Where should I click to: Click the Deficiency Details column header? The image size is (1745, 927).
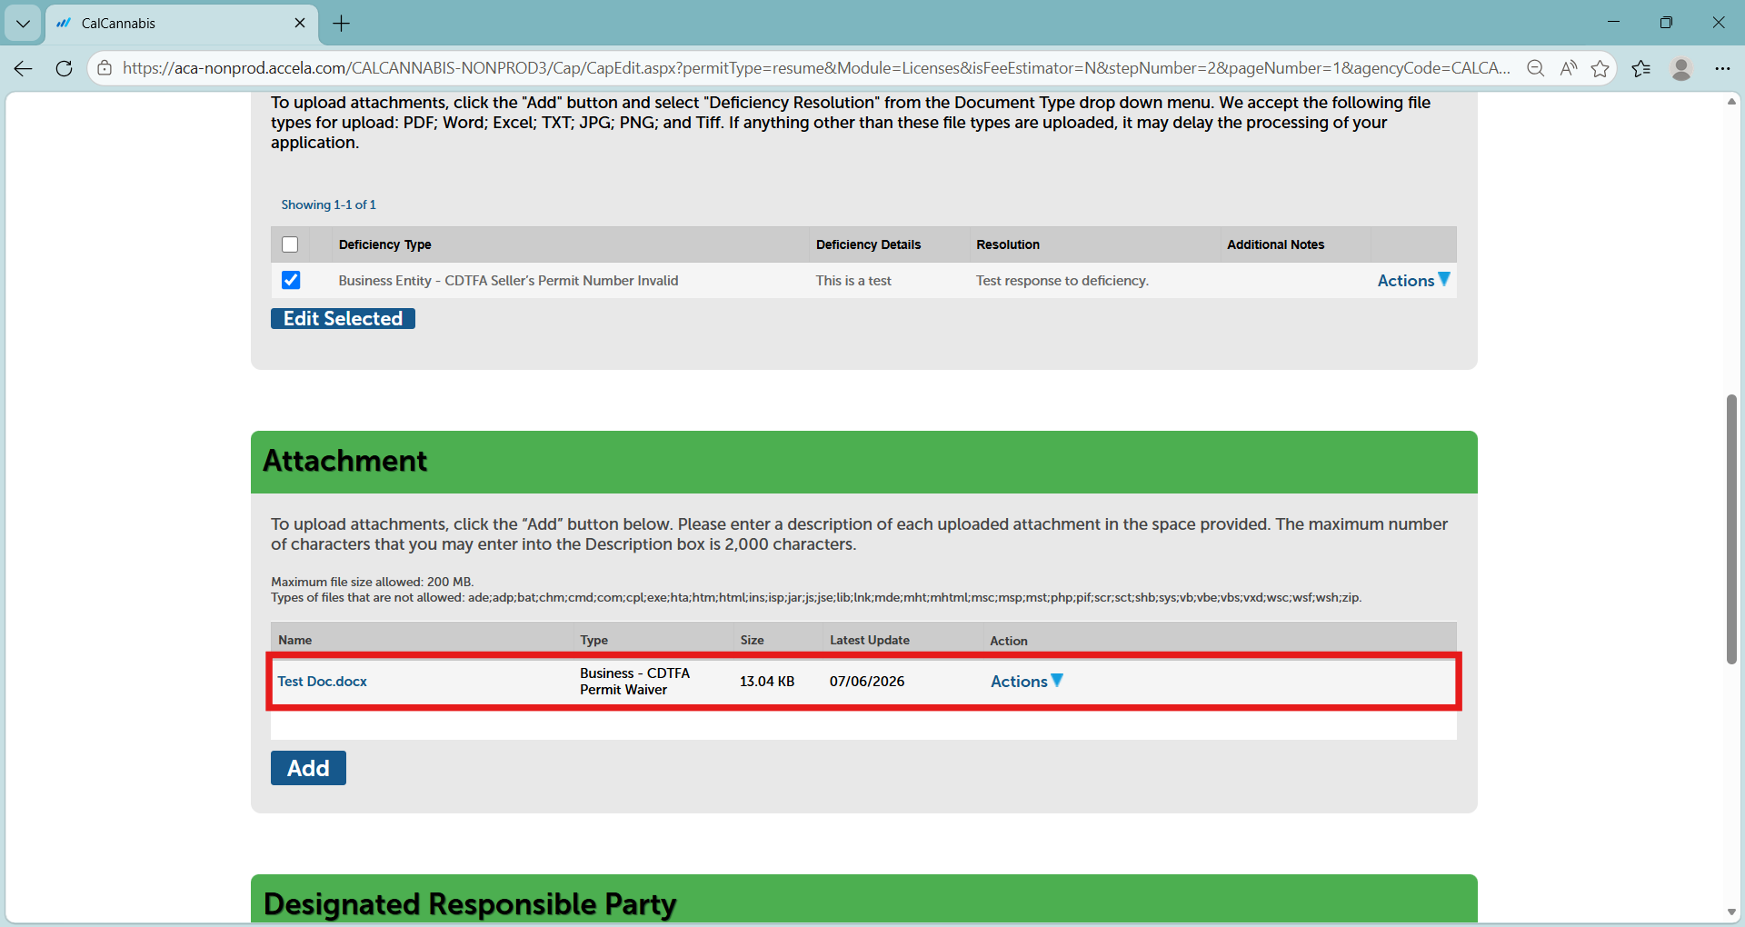click(x=868, y=244)
